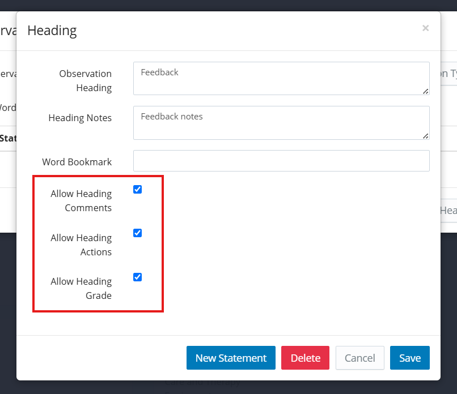Screen dimensions: 457x394
Task: Disable the Allow Heading Grade checkbox
Action: pyautogui.click(x=137, y=277)
